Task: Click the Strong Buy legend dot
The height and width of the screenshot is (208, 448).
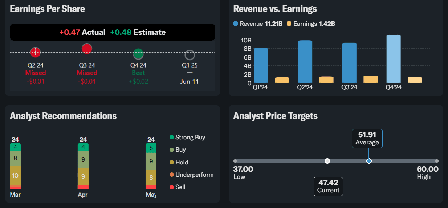Action: coord(172,138)
